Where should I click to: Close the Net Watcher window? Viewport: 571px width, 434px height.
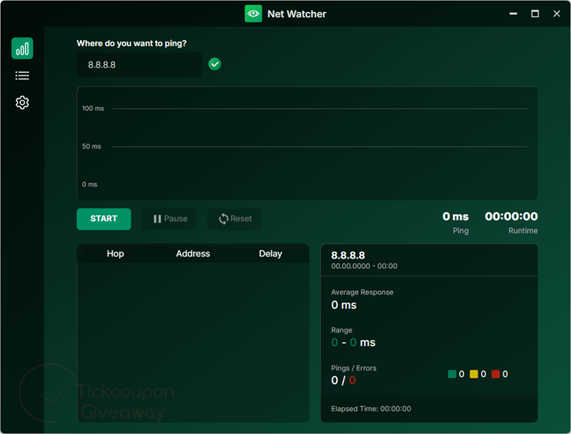pyautogui.click(x=557, y=14)
